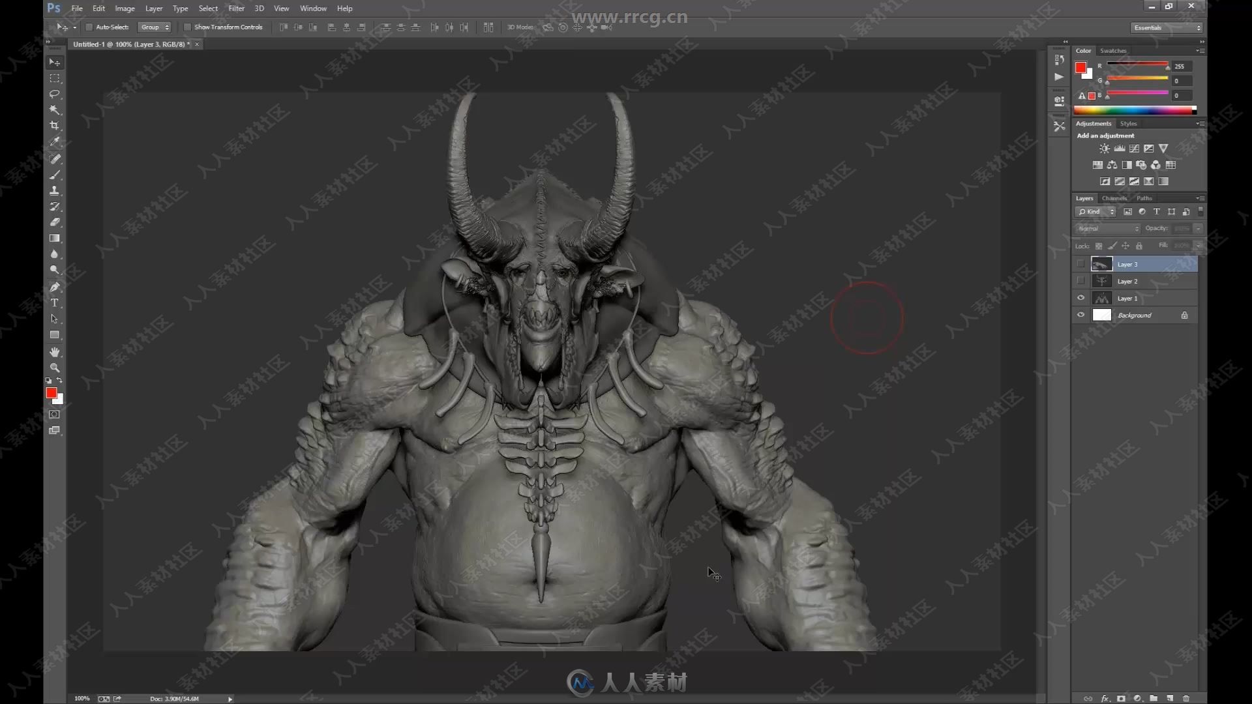Viewport: 1252px width, 704px height.
Task: Switch to the Channels tab
Action: point(1114,198)
